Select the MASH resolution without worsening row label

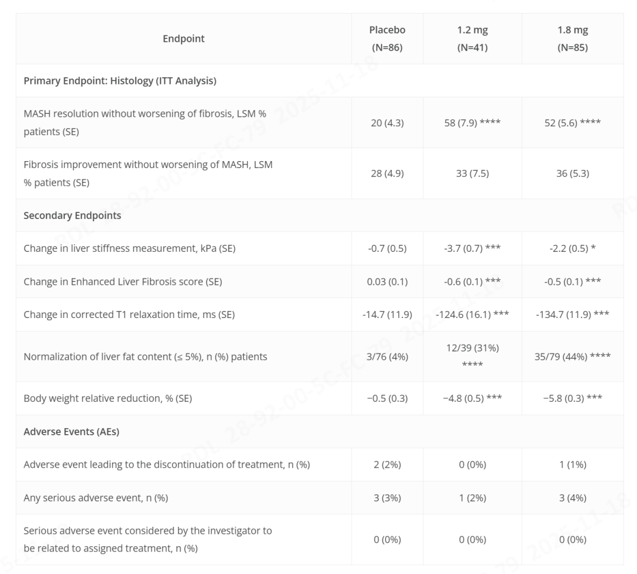pyautogui.click(x=145, y=122)
